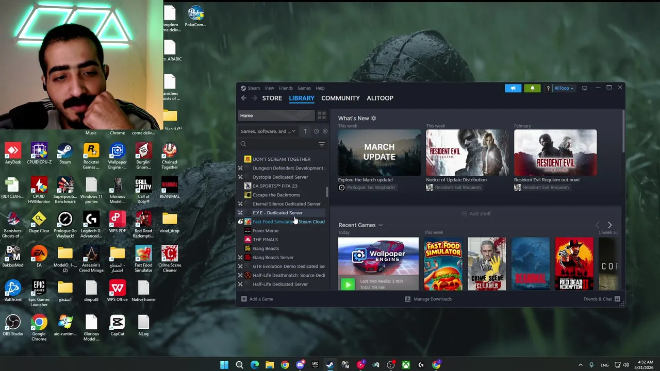This screenshot has width=660, height=371.
Task: Open the Prologue: Go Wayback! news link
Action: pos(371,188)
